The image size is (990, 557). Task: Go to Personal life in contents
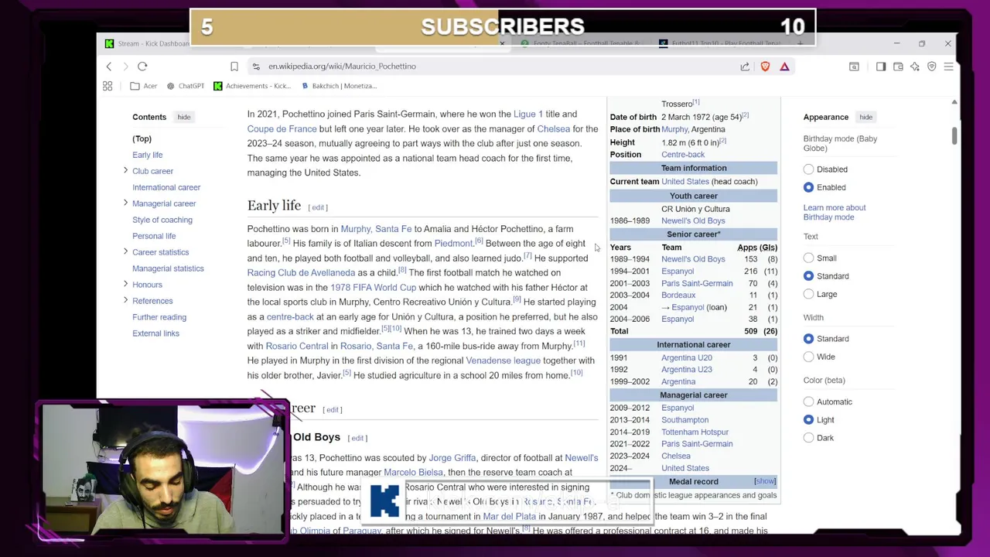[154, 236]
